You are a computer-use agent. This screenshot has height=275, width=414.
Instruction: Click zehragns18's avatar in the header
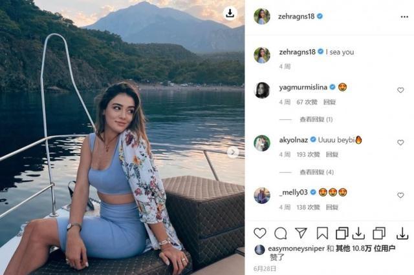tap(261, 16)
